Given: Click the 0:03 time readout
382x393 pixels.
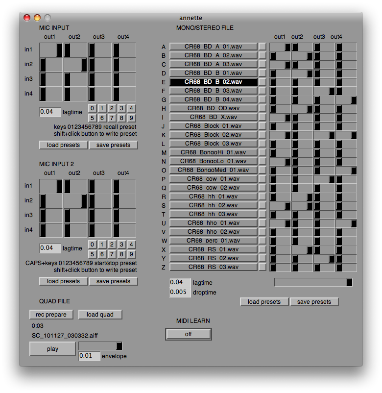Looking at the screenshot, I should [x=38, y=326].
